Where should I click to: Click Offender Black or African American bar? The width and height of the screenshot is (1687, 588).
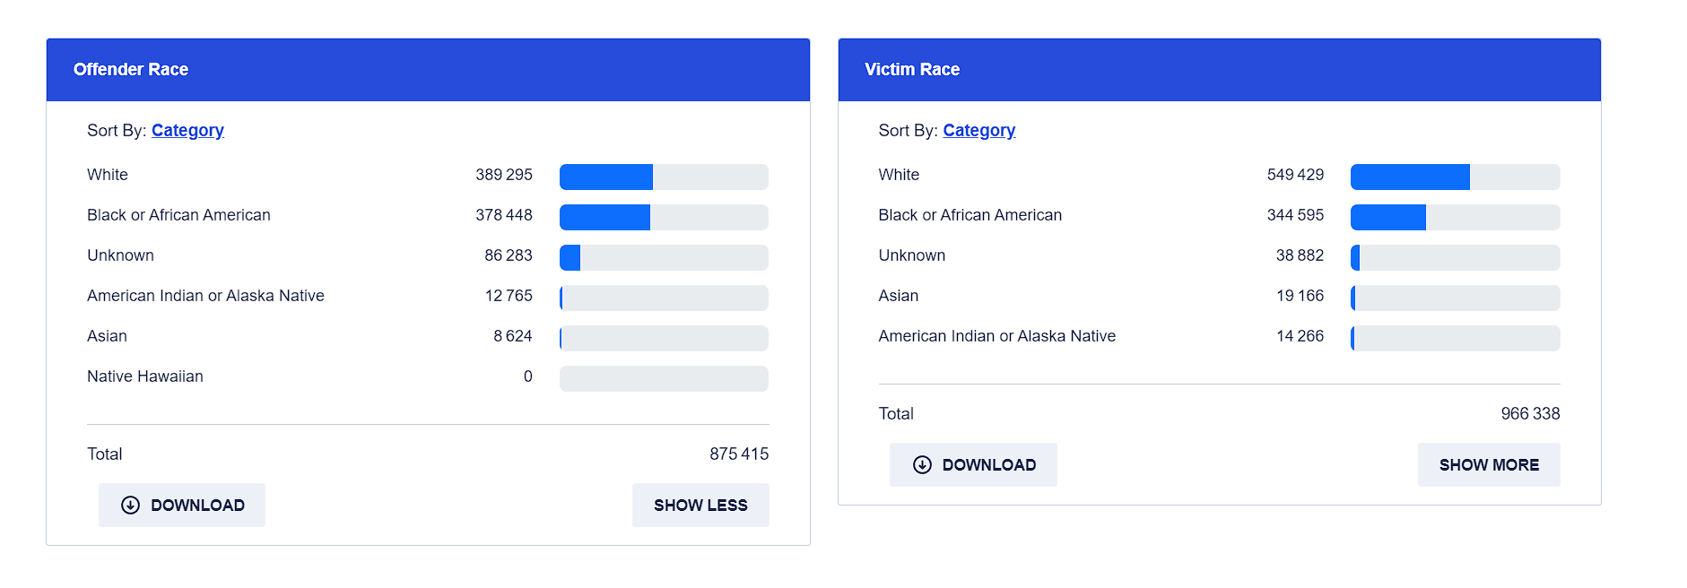664,217
